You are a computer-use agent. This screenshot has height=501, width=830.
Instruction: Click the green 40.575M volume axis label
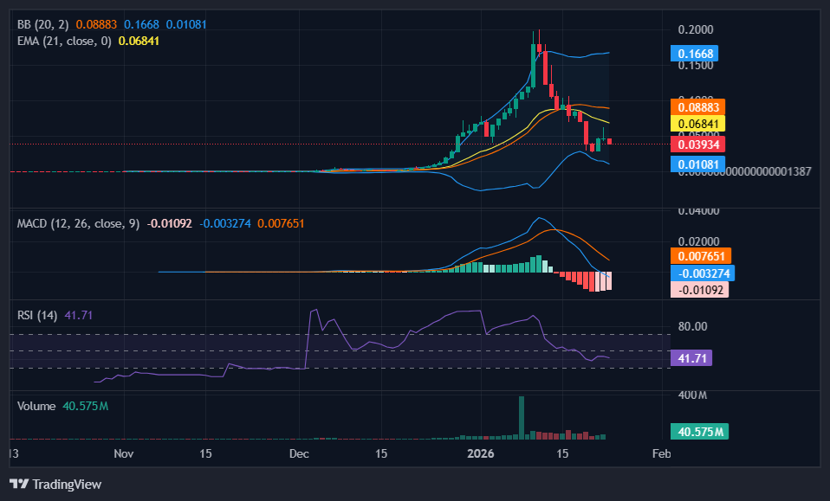click(x=700, y=432)
